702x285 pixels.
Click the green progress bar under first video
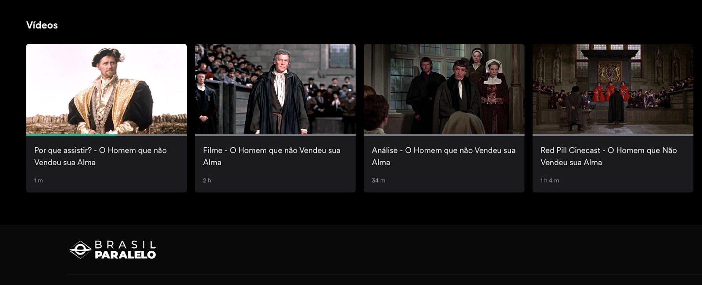click(72, 135)
